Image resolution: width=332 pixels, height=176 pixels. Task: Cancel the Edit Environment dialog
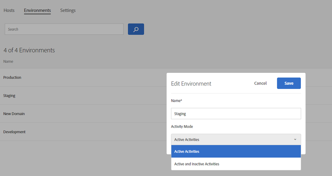pyautogui.click(x=260, y=83)
